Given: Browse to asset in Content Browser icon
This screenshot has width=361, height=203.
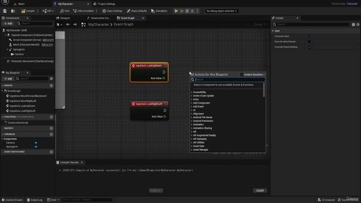Looking at the screenshot, I should 13,11.
